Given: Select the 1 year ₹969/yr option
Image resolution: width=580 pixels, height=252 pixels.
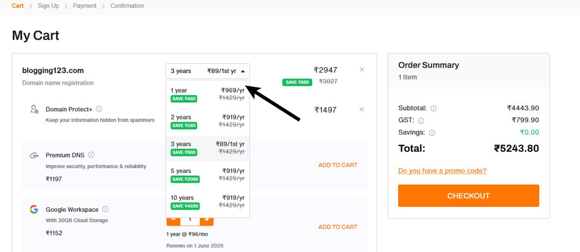Looking at the screenshot, I should 207,95.
